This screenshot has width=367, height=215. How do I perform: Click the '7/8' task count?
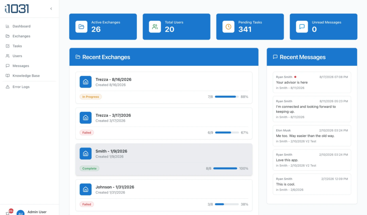[x=210, y=97]
